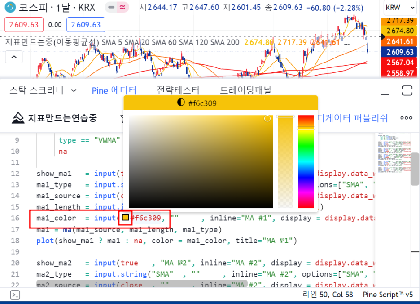Click the #f6c309 color code on line 16

click(x=146, y=218)
